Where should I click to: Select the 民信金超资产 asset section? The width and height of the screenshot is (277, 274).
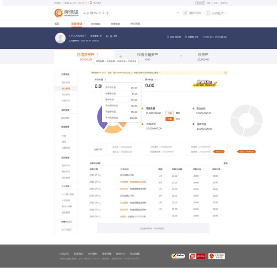(x=147, y=57)
